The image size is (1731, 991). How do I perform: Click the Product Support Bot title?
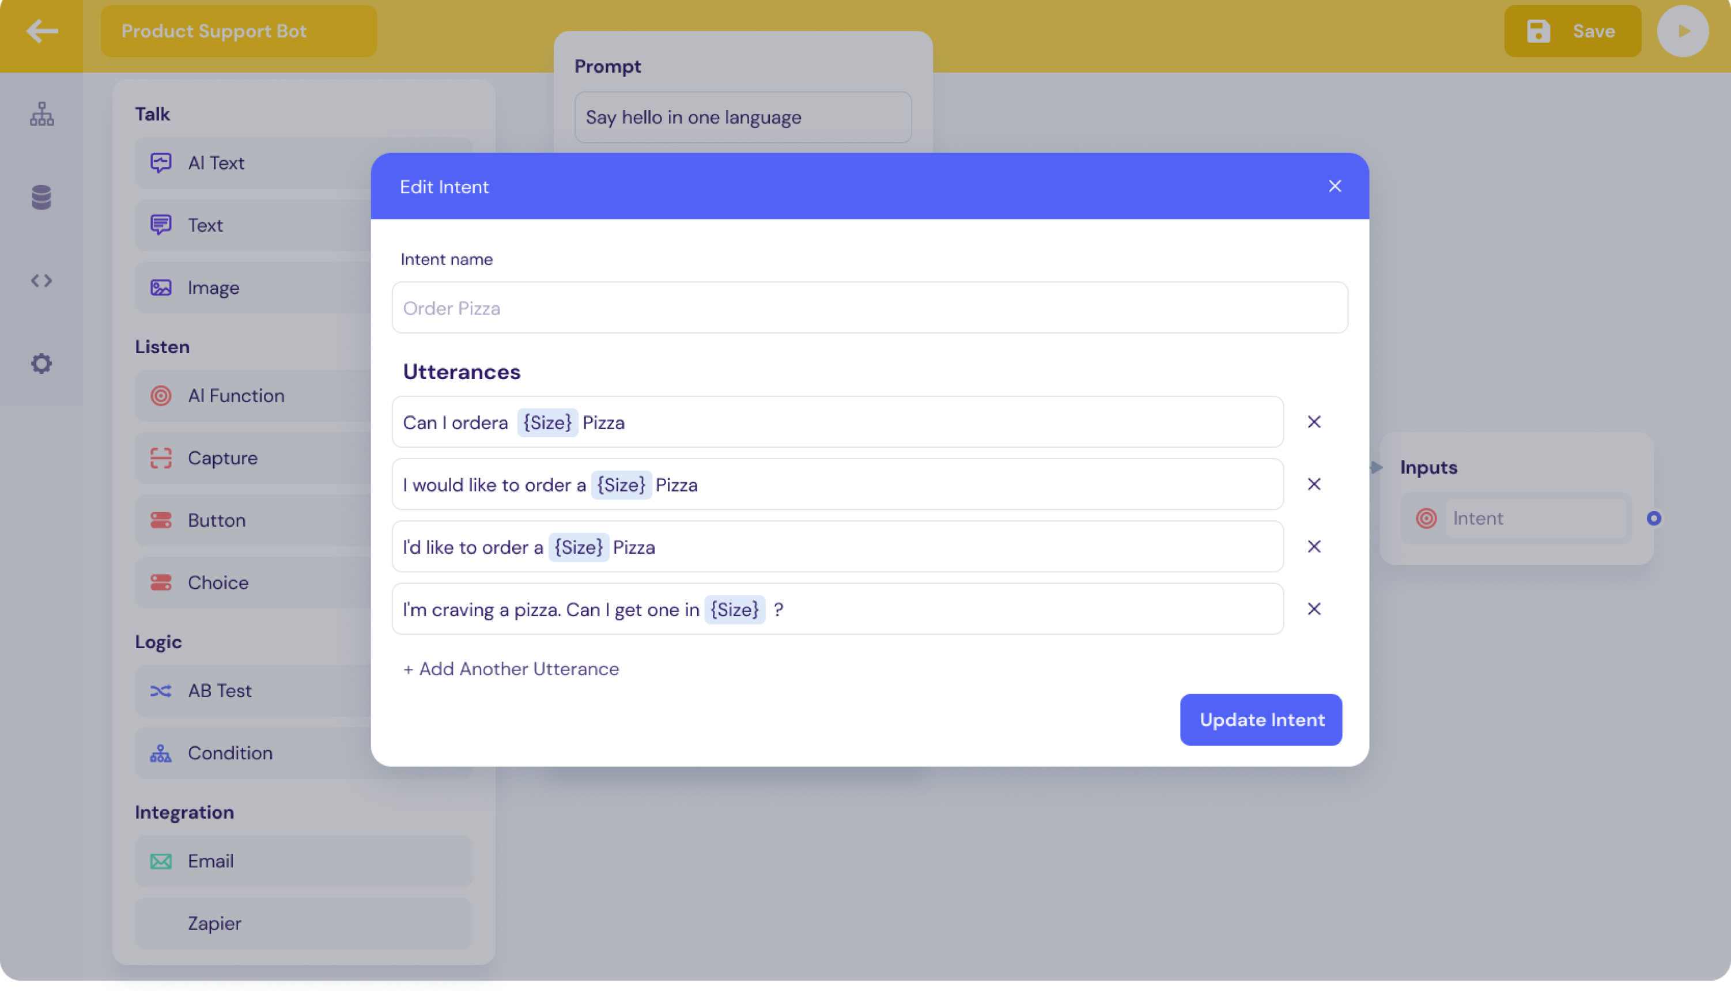pyautogui.click(x=239, y=31)
